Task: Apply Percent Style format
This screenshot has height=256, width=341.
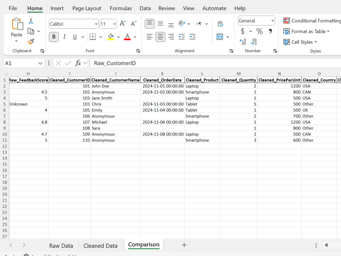Action: [x=259, y=31]
